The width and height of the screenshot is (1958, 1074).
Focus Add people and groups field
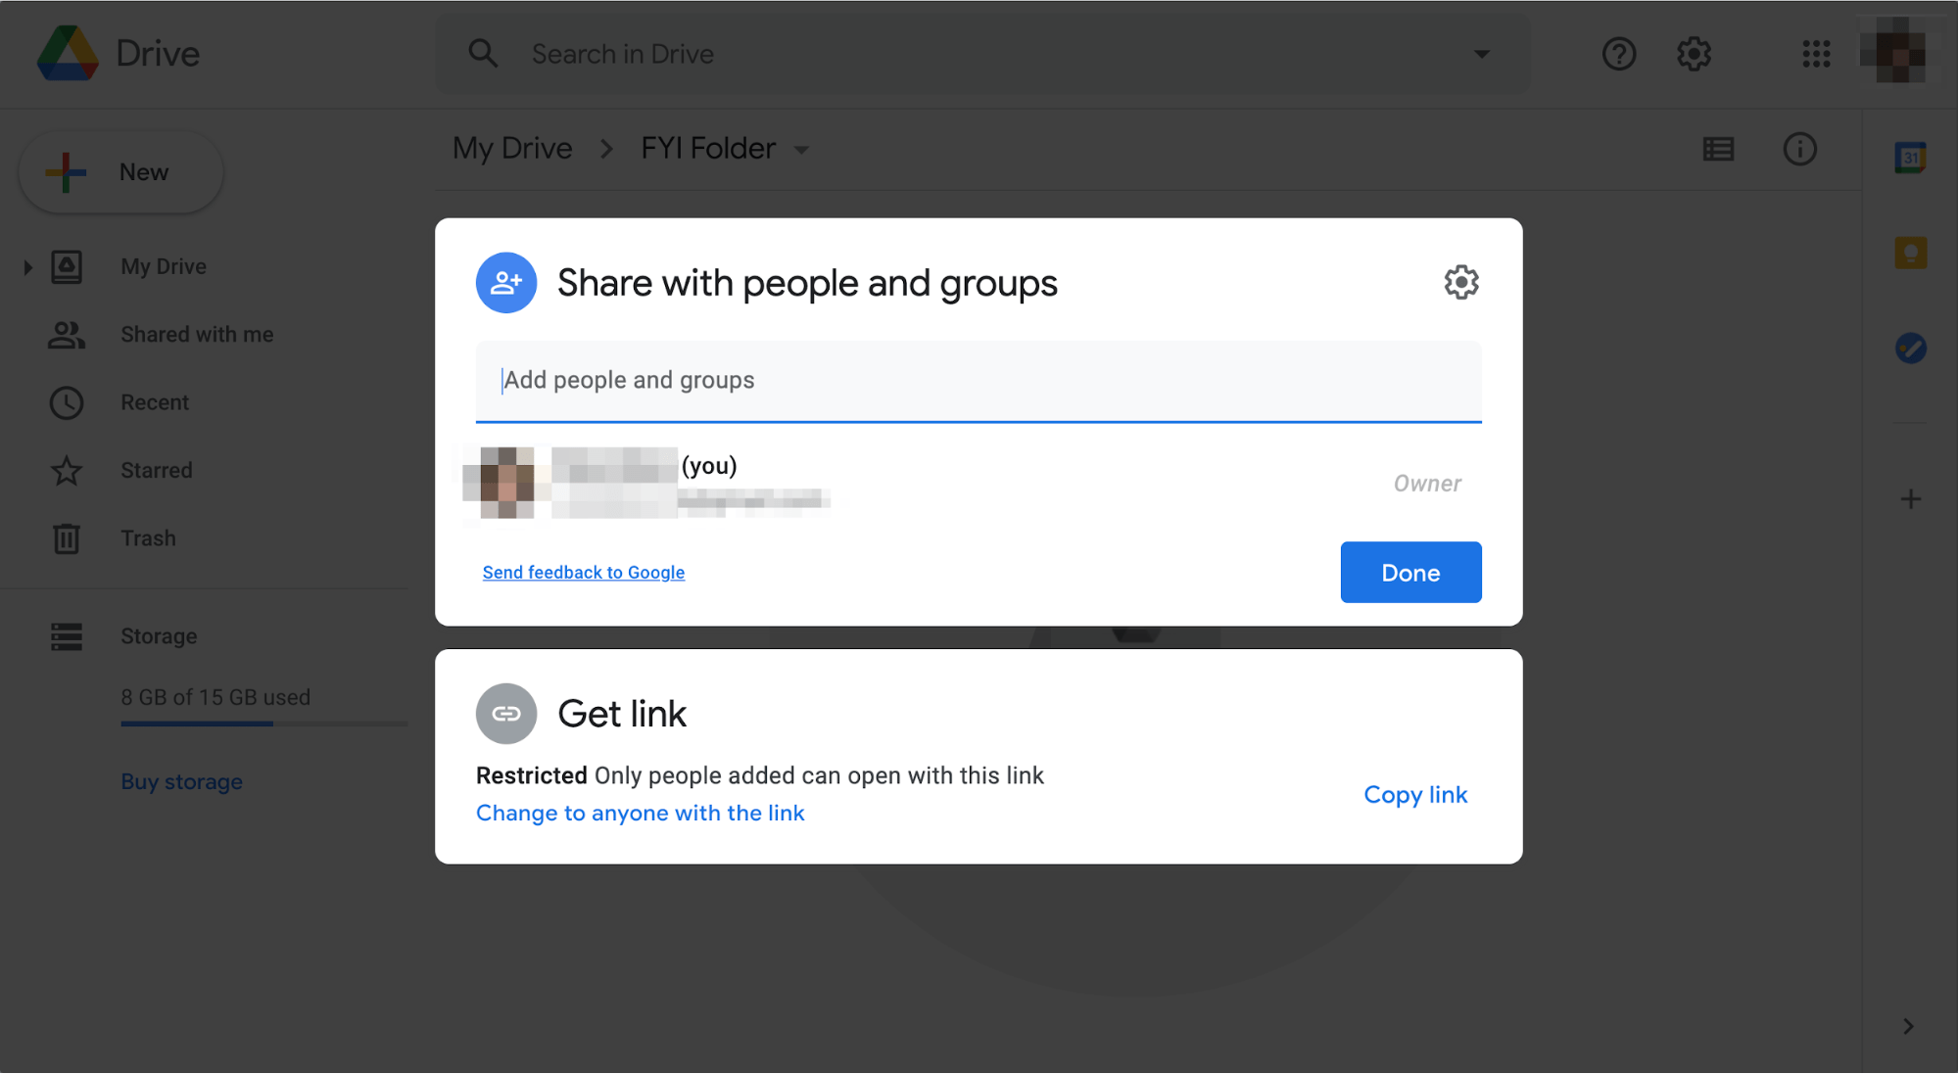[978, 381]
